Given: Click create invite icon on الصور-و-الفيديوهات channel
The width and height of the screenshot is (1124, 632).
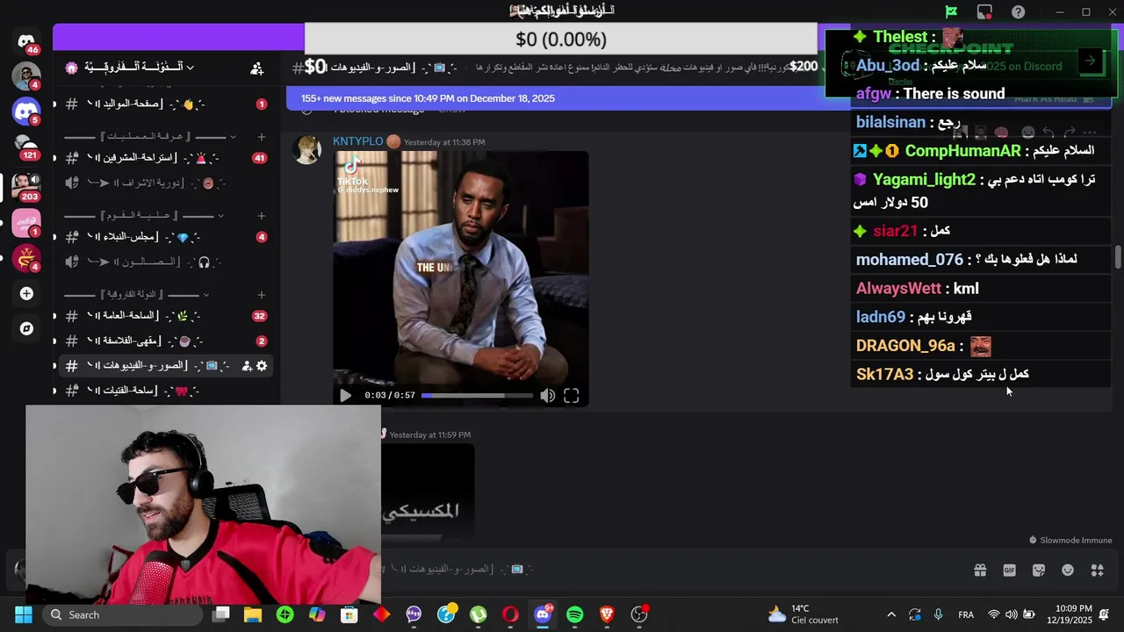Looking at the screenshot, I should tap(247, 365).
